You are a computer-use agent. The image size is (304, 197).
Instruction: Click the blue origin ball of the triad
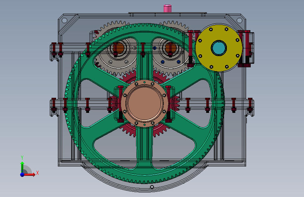22,175
